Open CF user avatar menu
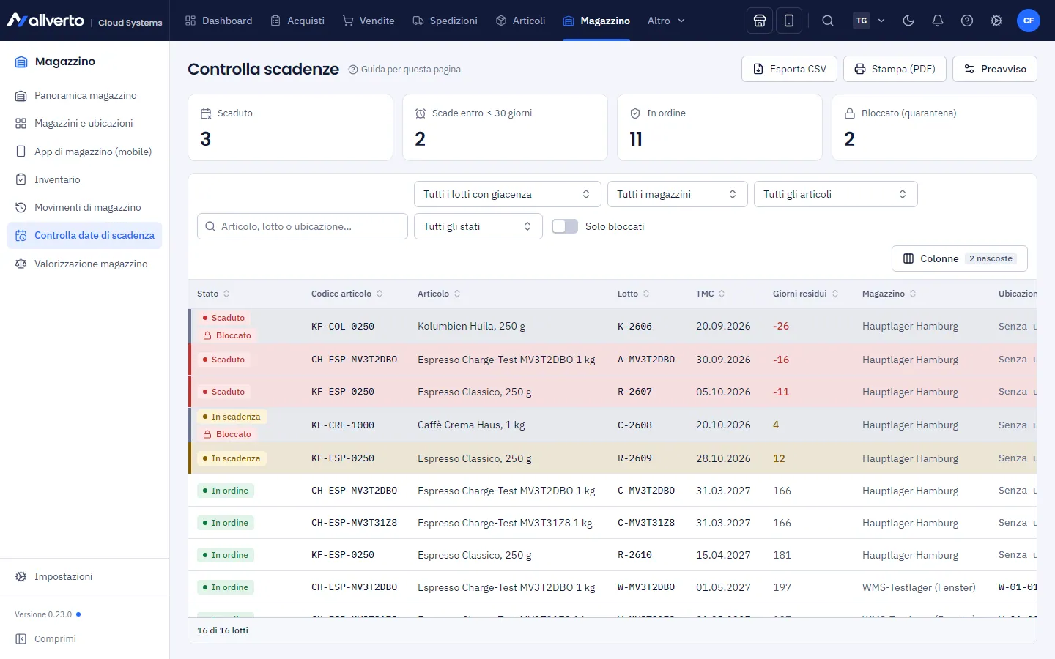Image resolution: width=1055 pixels, height=659 pixels. (1029, 21)
